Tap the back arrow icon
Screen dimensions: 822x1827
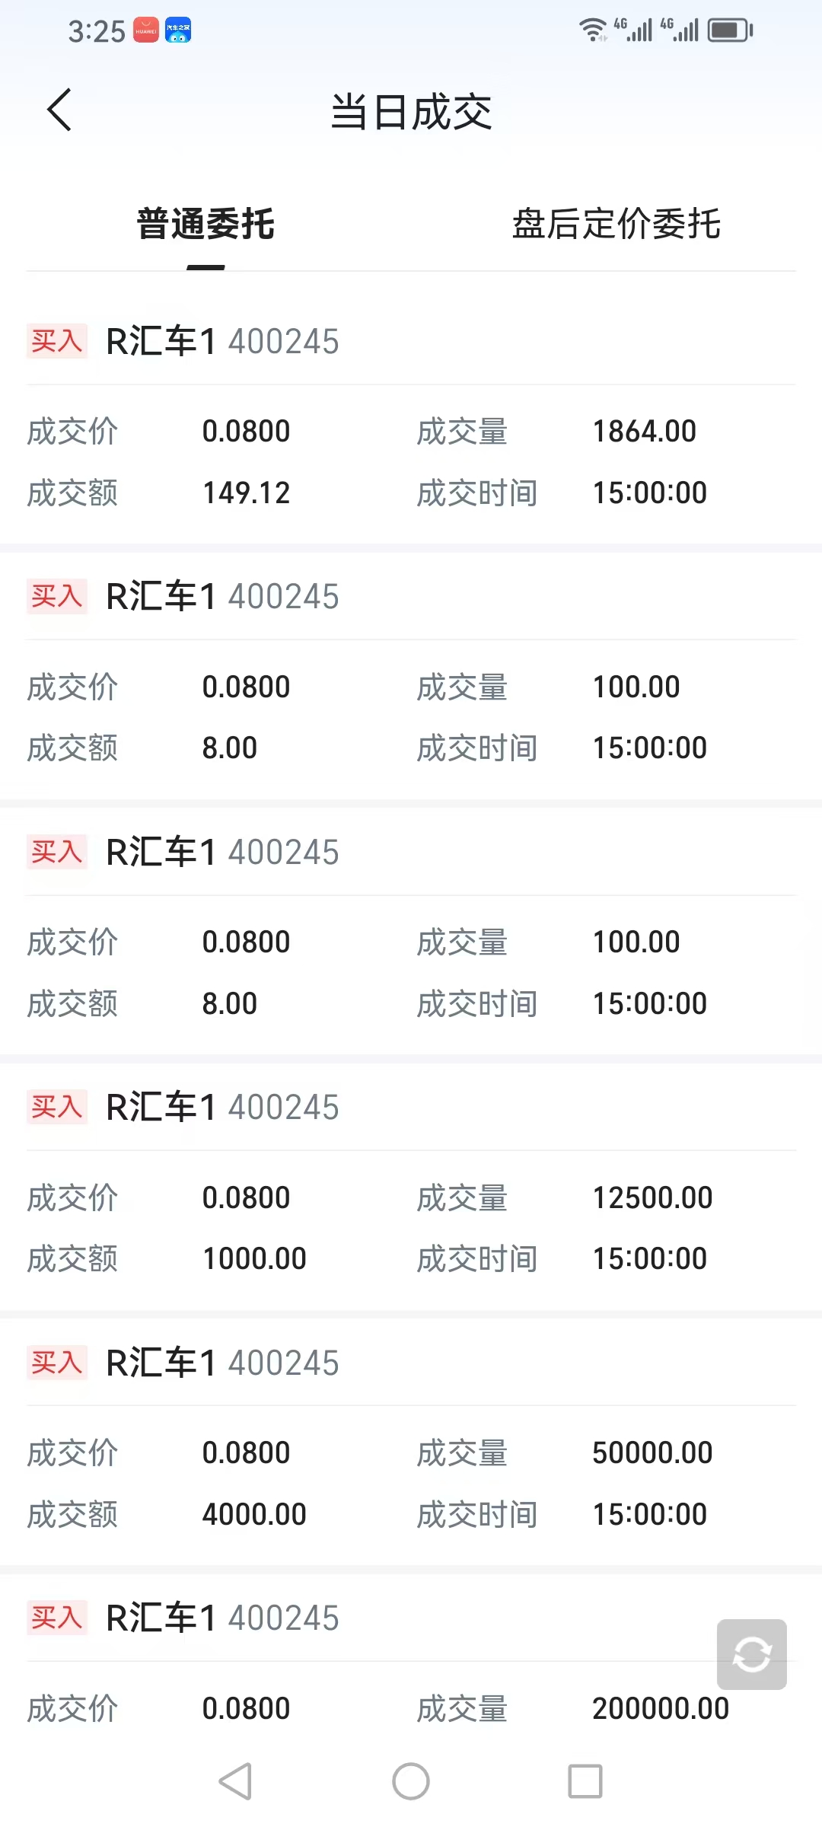59,110
